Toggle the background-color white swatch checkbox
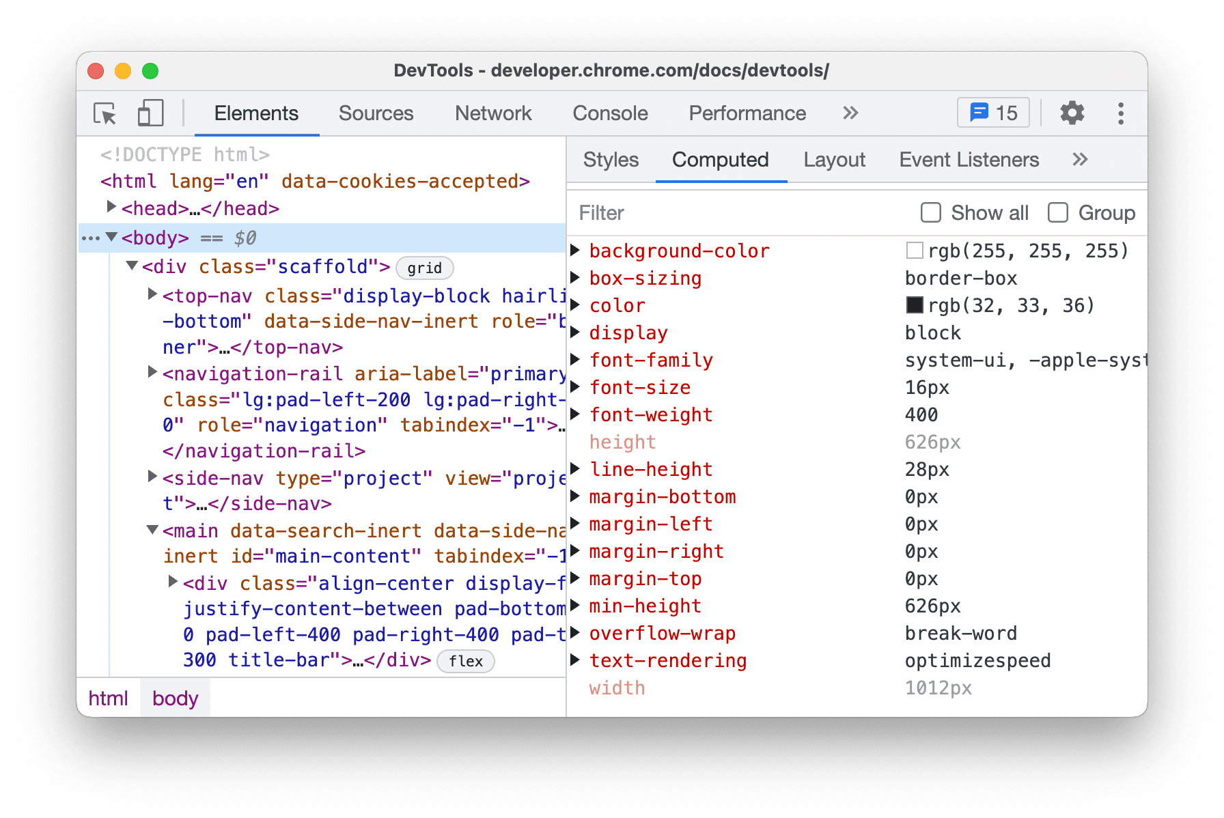1224x818 pixels. coord(914,251)
